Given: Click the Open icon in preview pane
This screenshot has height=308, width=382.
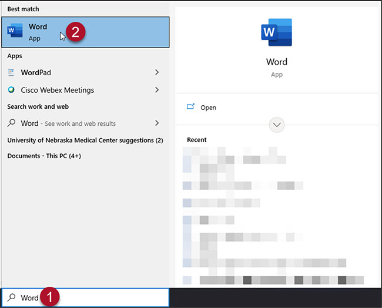Looking at the screenshot, I should (x=190, y=106).
